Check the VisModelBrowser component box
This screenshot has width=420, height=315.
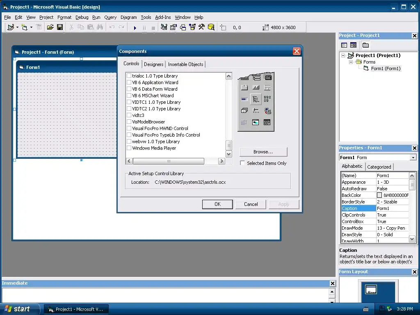pyautogui.click(x=129, y=121)
